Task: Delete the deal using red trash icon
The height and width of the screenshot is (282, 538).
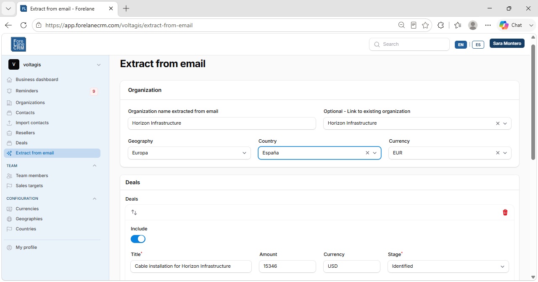Action: (x=505, y=212)
